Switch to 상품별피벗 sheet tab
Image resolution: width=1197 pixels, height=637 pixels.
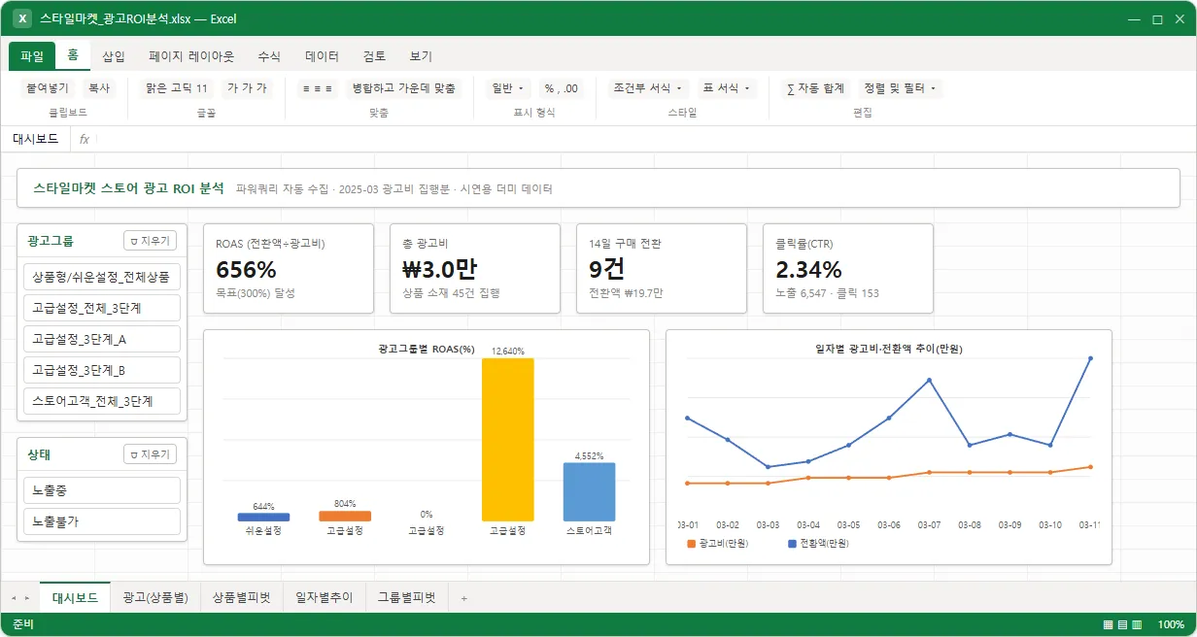242,598
